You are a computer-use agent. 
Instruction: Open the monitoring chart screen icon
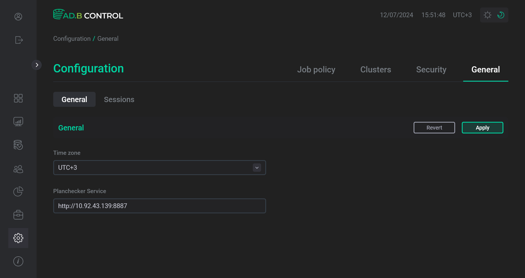[18, 122]
